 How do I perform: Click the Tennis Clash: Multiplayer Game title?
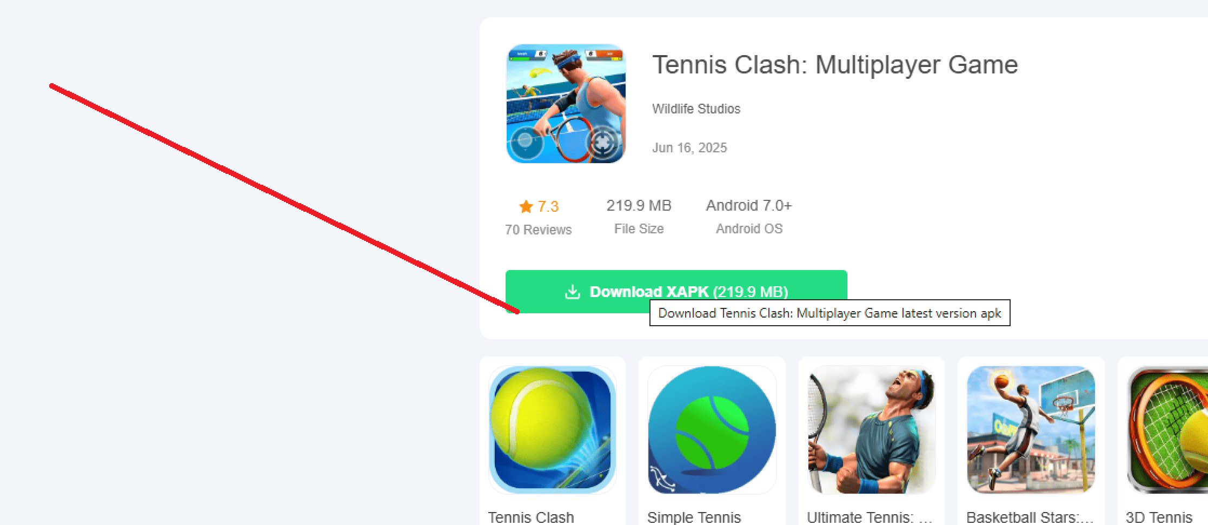[835, 65]
